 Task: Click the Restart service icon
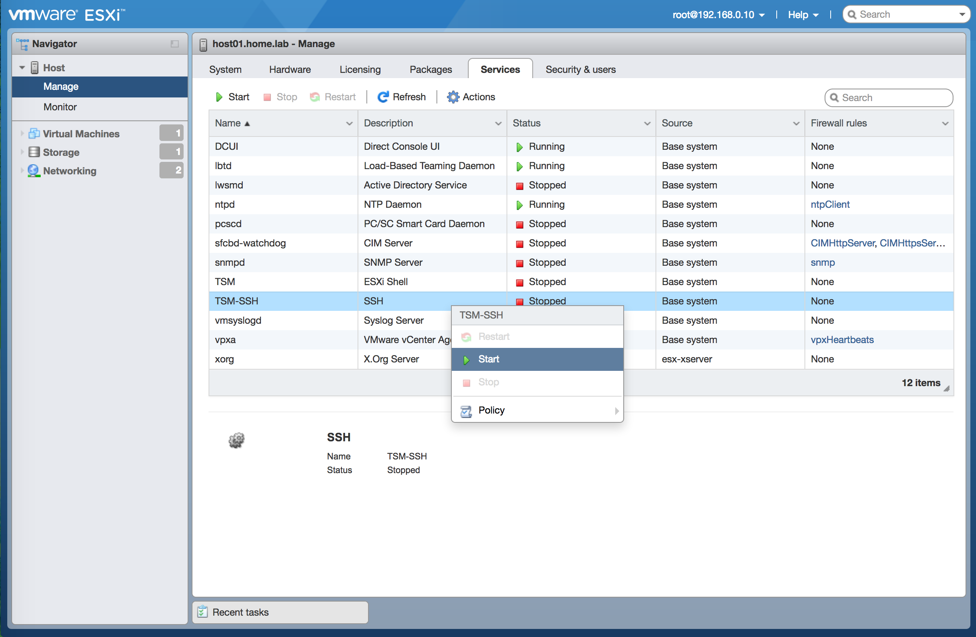click(314, 97)
